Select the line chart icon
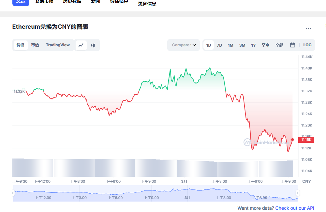 click(81, 45)
